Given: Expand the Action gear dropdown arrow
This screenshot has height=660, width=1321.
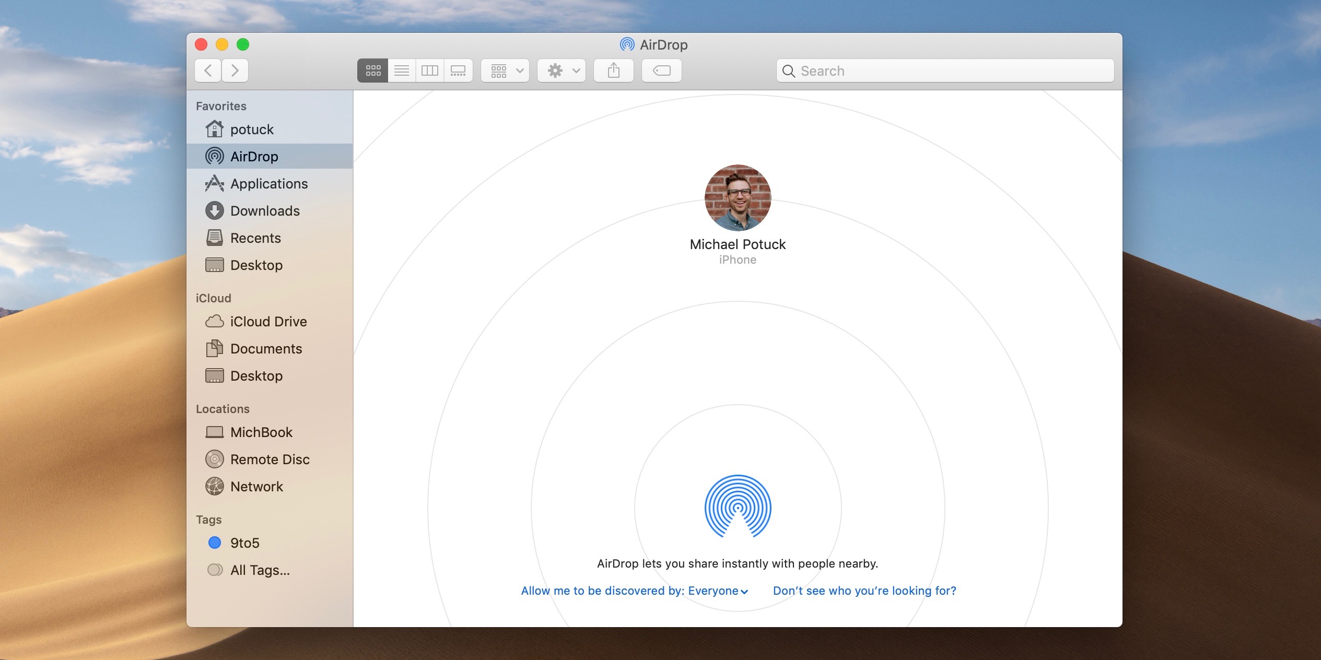Looking at the screenshot, I should 576,70.
